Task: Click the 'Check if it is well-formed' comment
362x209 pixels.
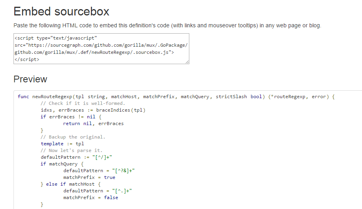Action: [83, 103]
